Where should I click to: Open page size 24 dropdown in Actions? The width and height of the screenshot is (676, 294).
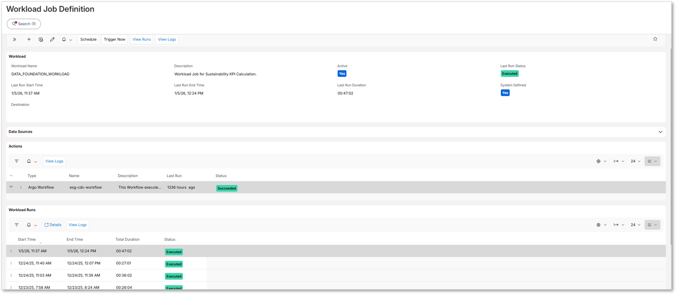635,161
